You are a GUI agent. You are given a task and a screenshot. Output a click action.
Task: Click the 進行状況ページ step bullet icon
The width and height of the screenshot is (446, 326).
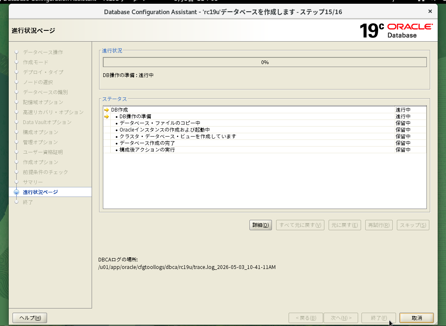[17, 192]
